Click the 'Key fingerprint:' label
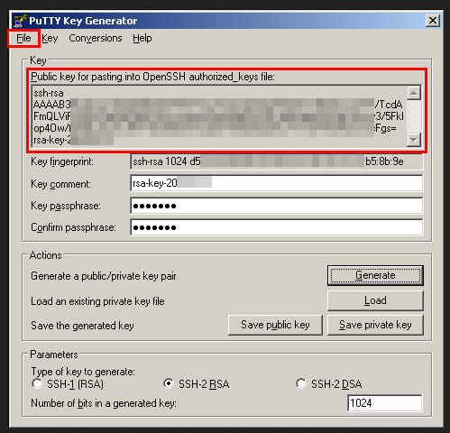Viewport: 450px width, 433px height. 62,161
